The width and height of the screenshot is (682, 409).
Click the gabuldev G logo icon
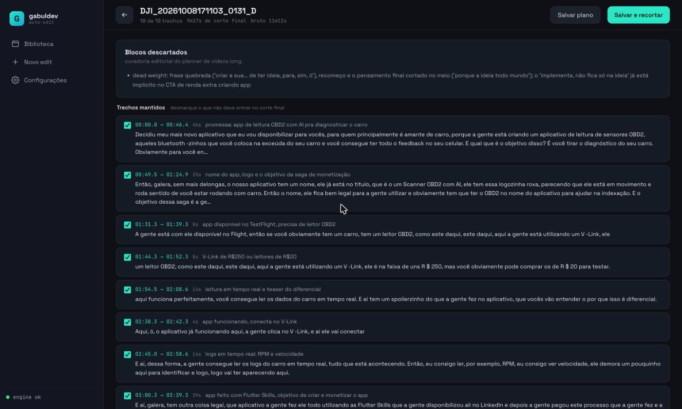click(x=17, y=18)
